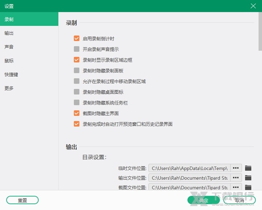Click the 重置 button

pos(22,200)
